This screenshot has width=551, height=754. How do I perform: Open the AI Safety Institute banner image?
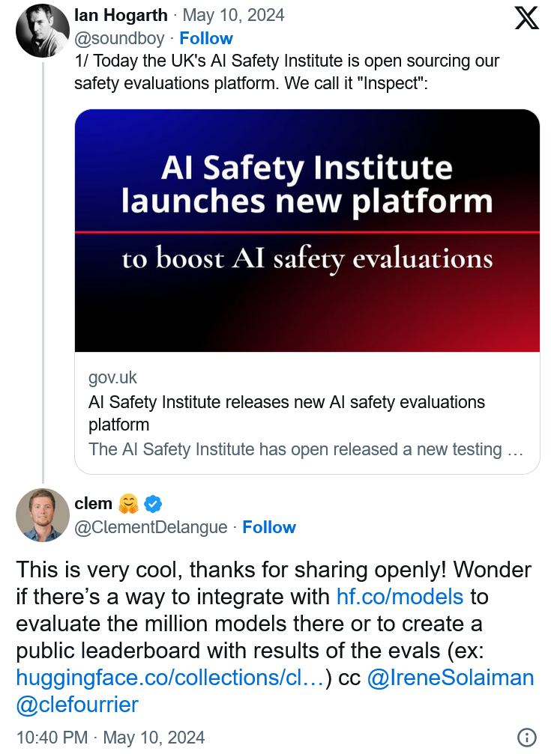point(307,231)
